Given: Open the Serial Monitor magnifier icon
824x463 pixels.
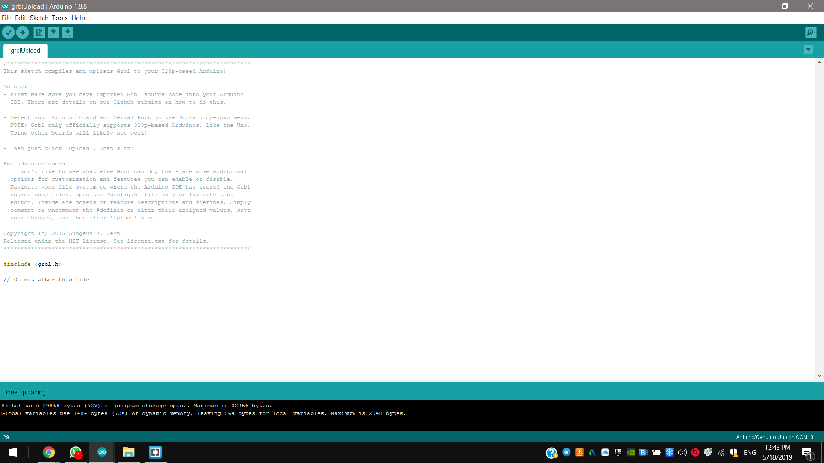Looking at the screenshot, I should 811,32.
